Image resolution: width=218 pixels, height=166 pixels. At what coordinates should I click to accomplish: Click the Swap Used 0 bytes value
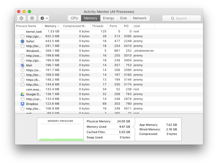(x=125, y=137)
